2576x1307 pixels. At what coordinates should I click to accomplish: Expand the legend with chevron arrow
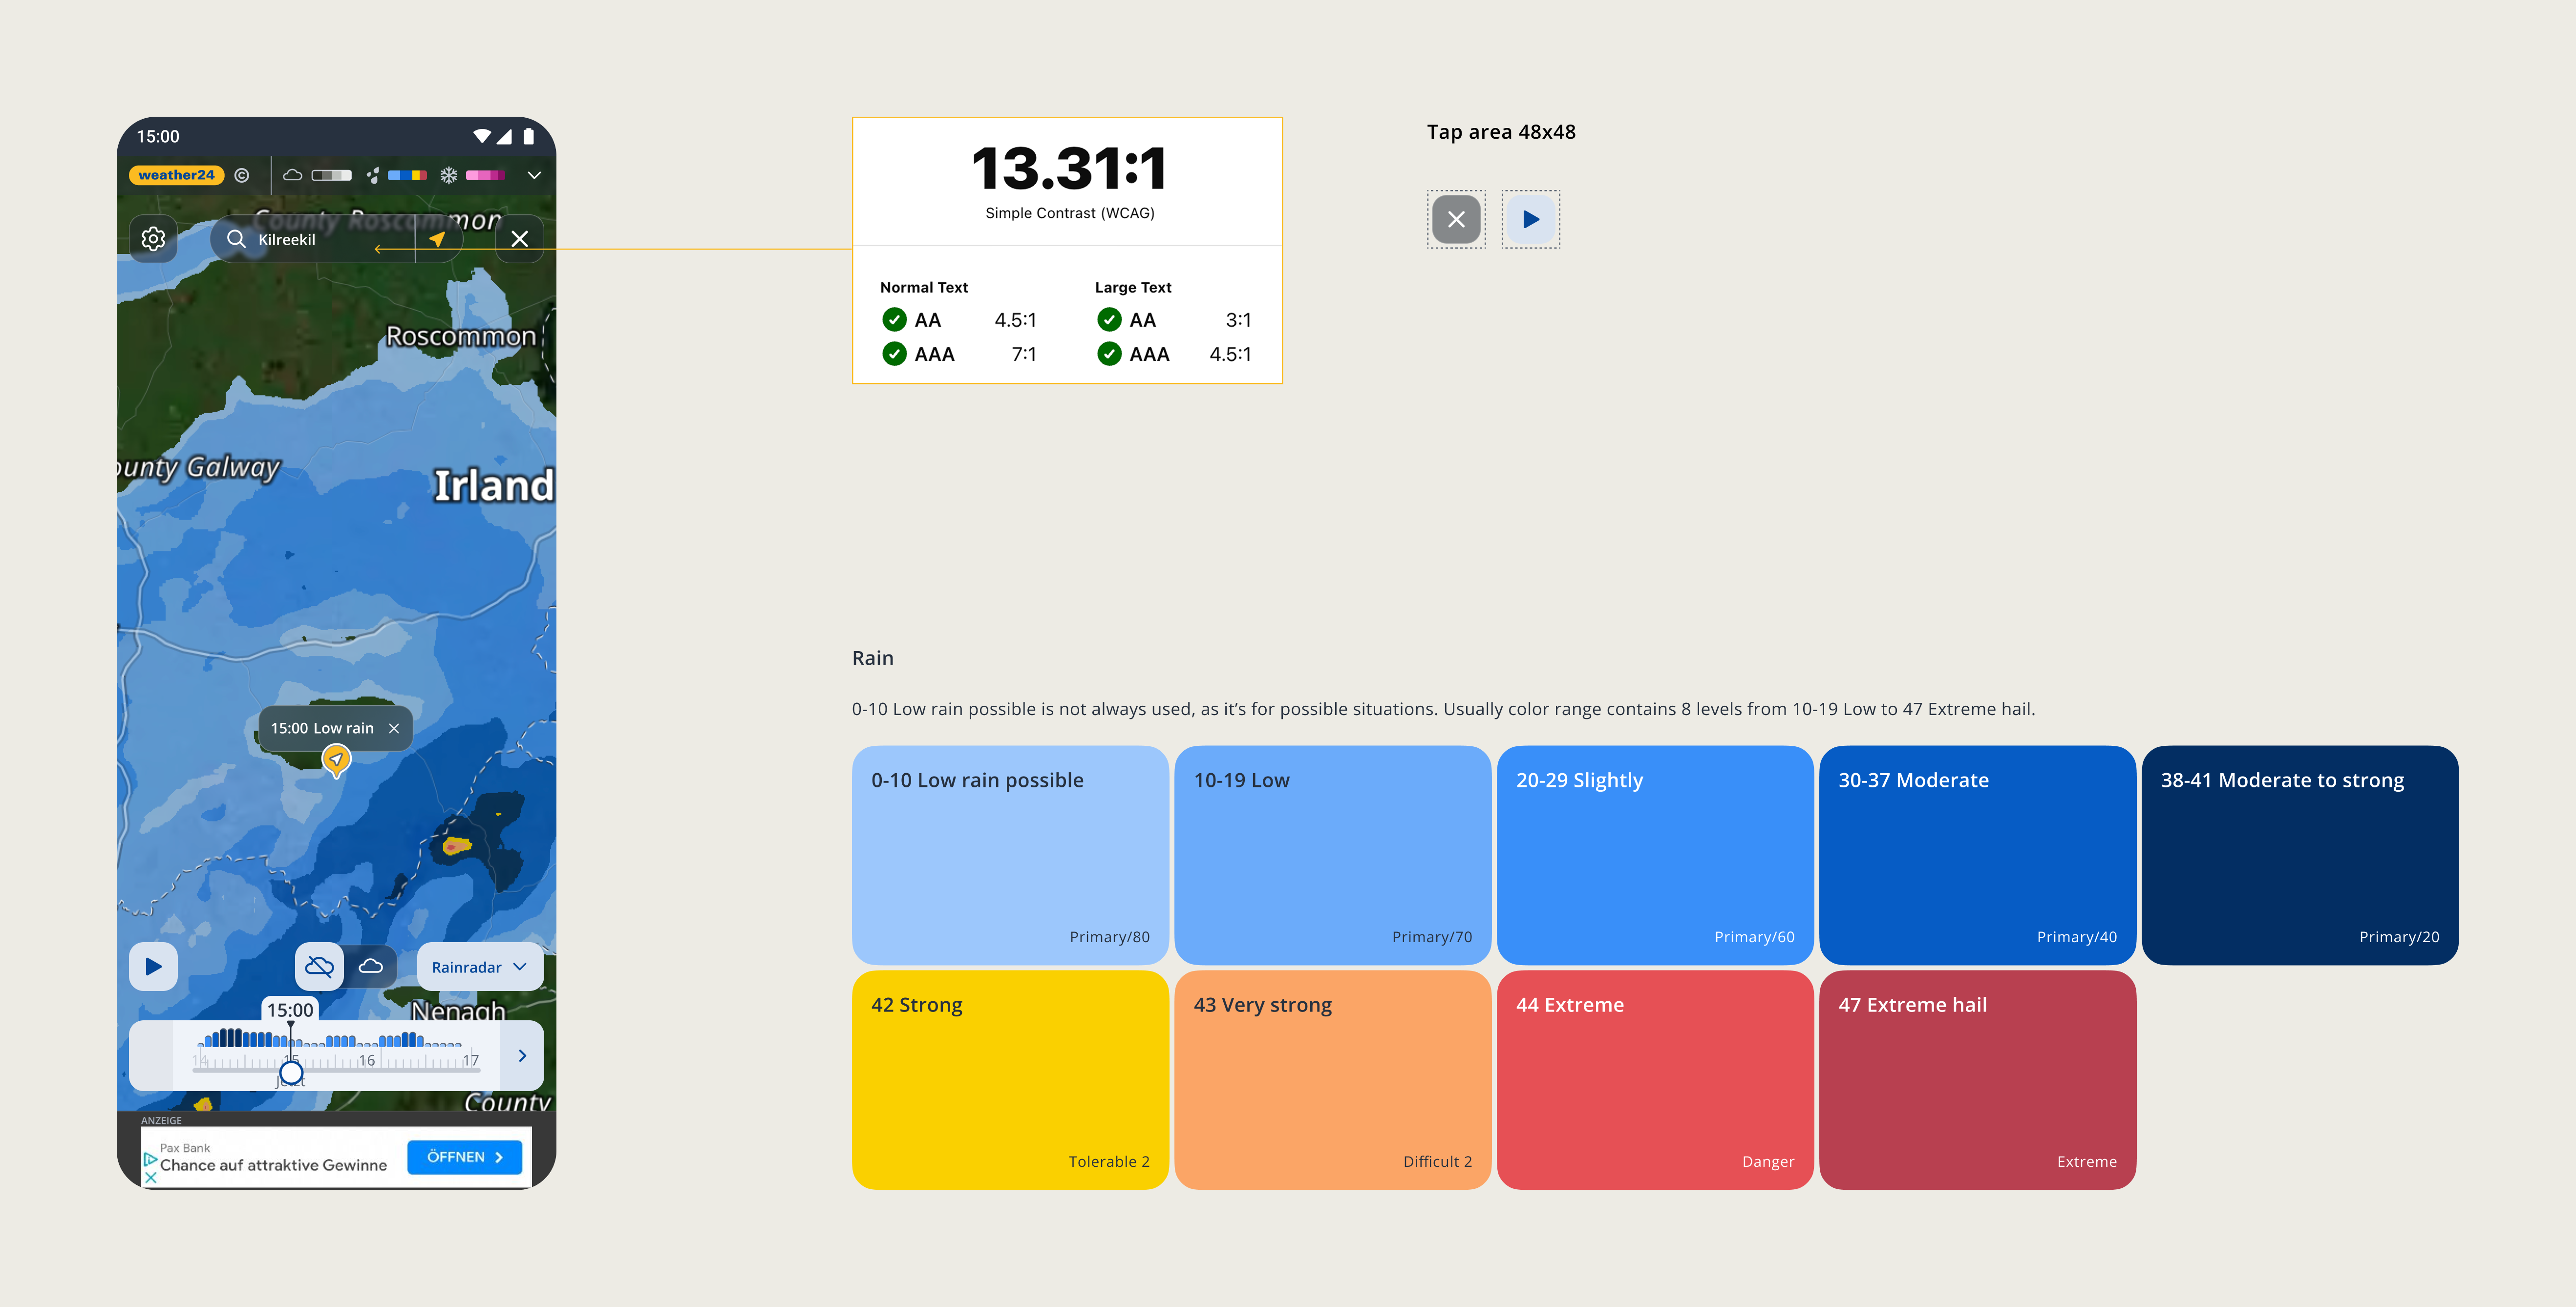[534, 175]
